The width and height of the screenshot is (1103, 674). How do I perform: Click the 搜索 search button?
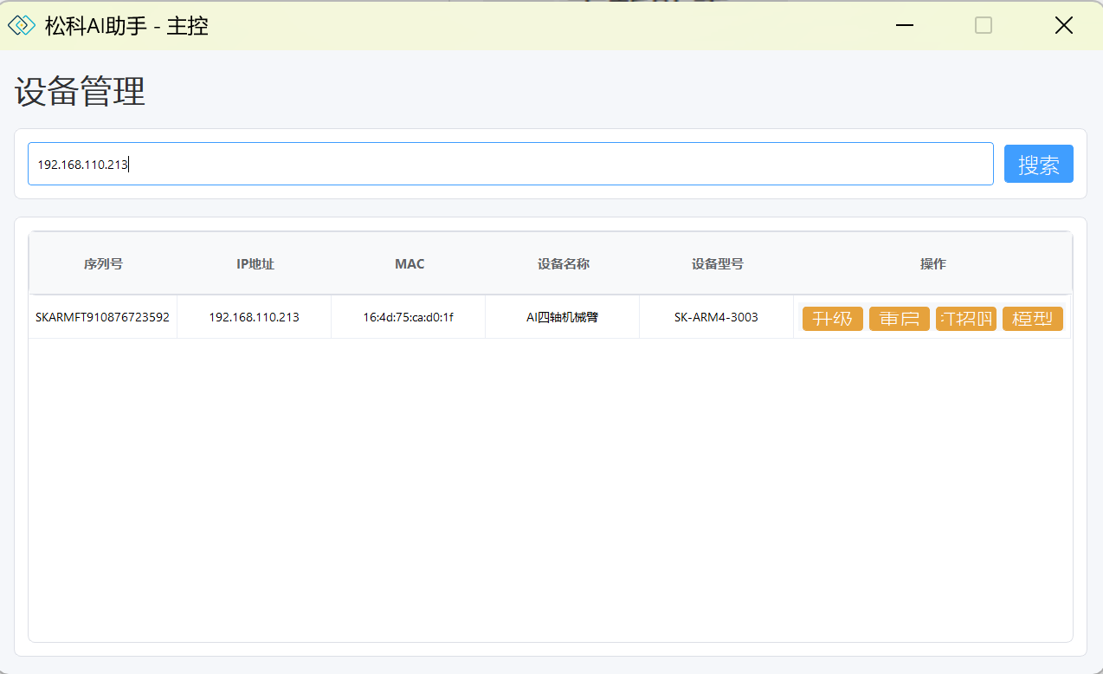[x=1038, y=165]
